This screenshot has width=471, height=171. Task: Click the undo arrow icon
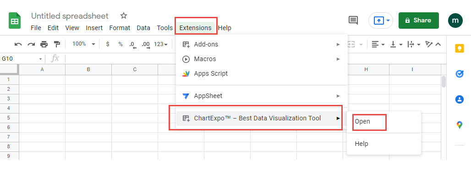18,44
